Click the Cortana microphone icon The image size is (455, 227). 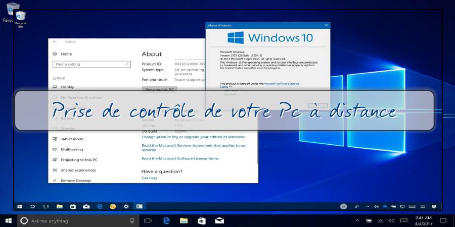coord(132,220)
